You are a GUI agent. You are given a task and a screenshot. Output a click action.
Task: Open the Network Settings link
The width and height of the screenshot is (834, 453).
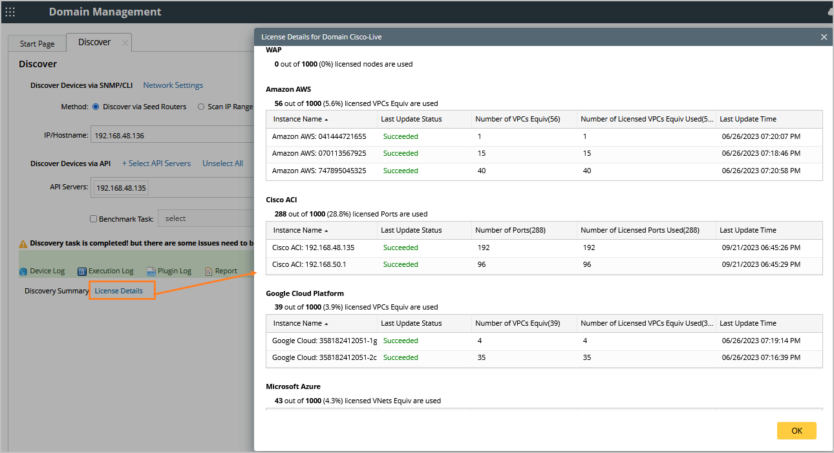[173, 85]
